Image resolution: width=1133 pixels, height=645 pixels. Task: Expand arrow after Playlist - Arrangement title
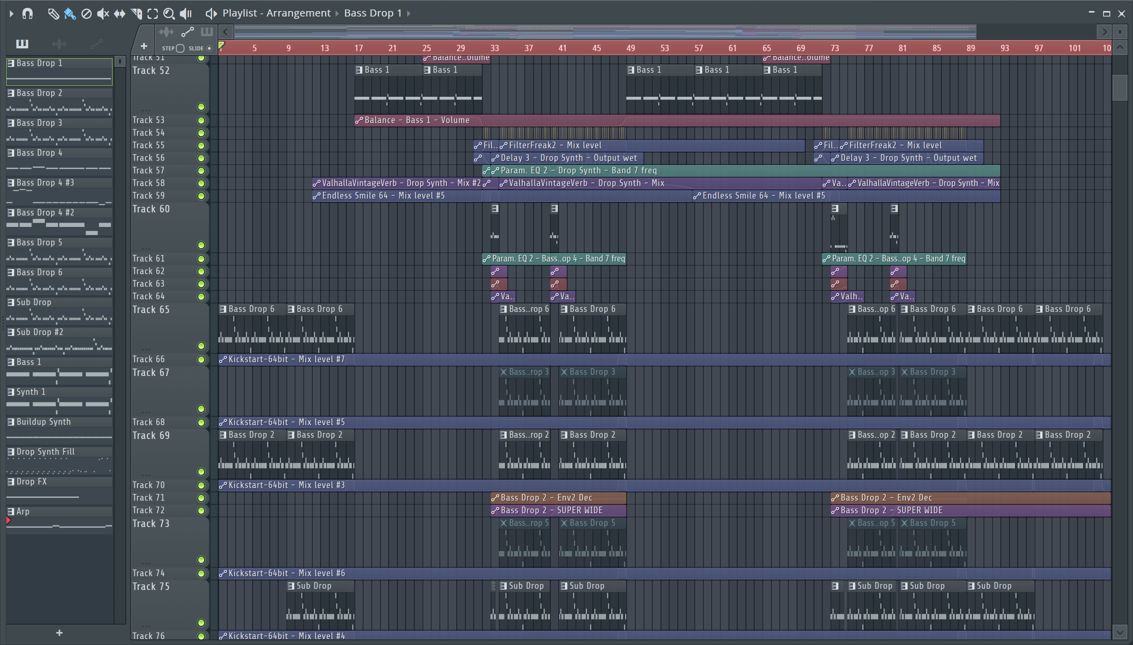(337, 13)
